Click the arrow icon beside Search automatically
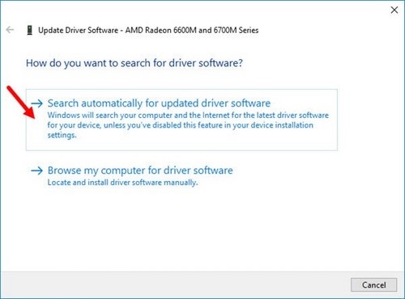 [36, 103]
